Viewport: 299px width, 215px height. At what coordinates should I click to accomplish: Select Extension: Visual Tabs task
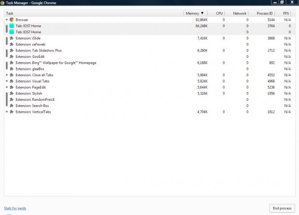click(x=149, y=81)
